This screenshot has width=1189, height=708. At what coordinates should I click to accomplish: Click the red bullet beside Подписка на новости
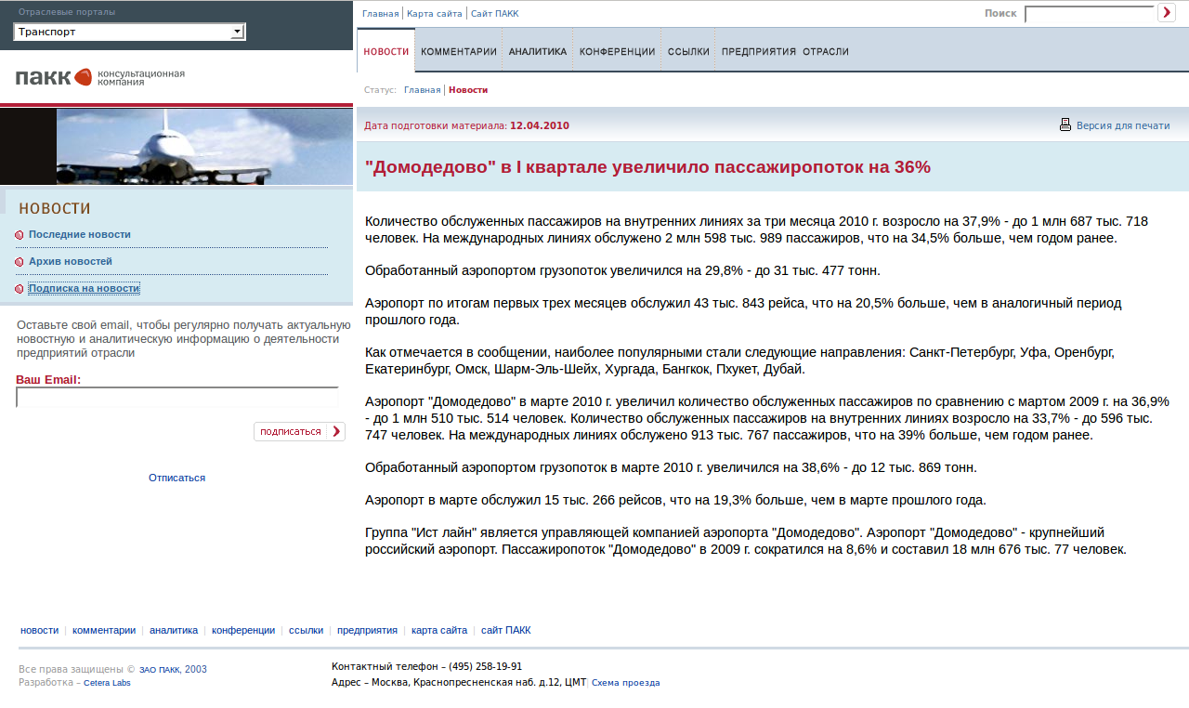[17, 287]
